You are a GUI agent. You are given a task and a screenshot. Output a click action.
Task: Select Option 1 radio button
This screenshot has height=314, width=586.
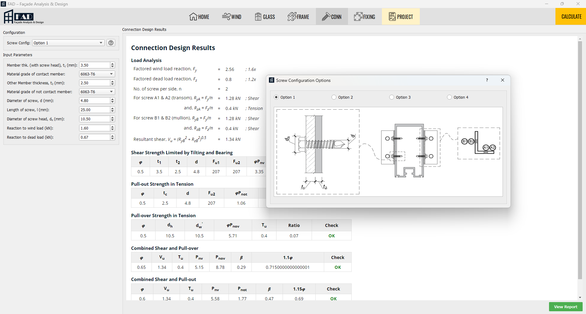(x=276, y=97)
